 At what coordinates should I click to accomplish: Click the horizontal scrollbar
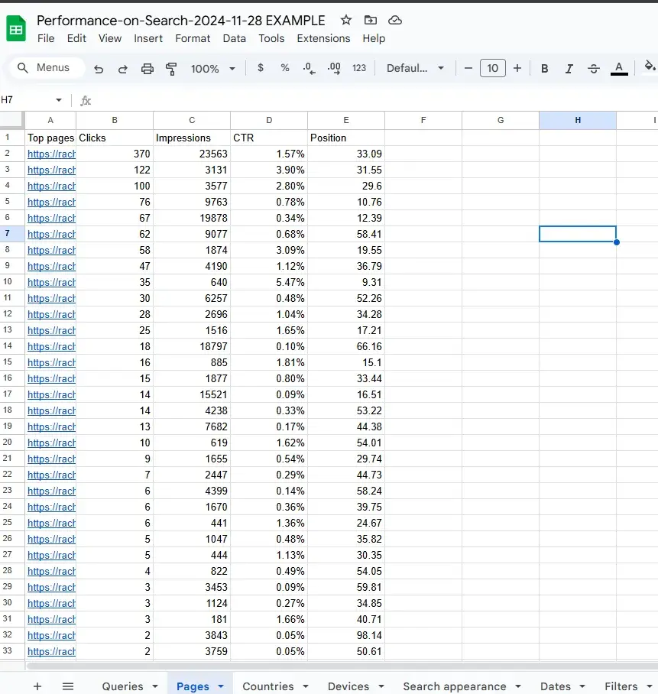tap(342, 666)
